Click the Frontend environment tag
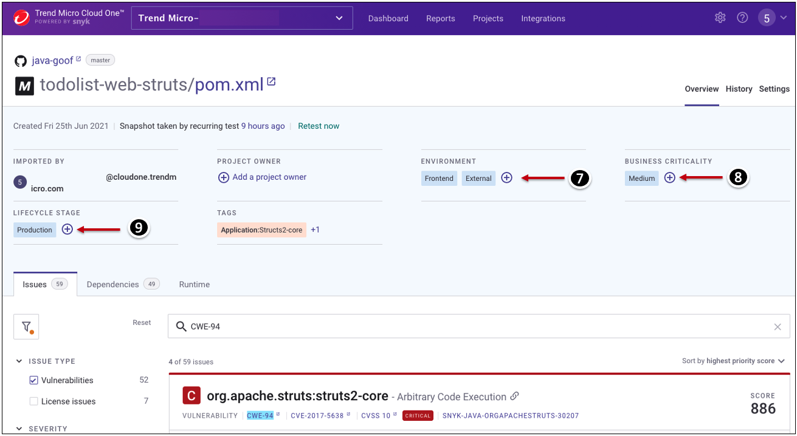 [x=439, y=179]
